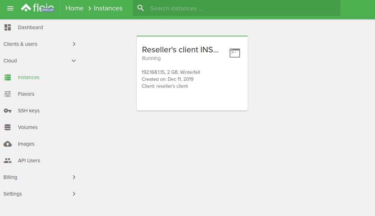Click the Volumes database icon
Image resolution: width=375 pixels, height=216 pixels.
tap(8, 127)
